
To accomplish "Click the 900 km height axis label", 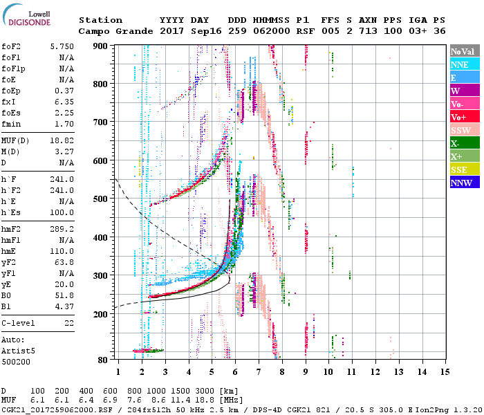I will point(100,46).
